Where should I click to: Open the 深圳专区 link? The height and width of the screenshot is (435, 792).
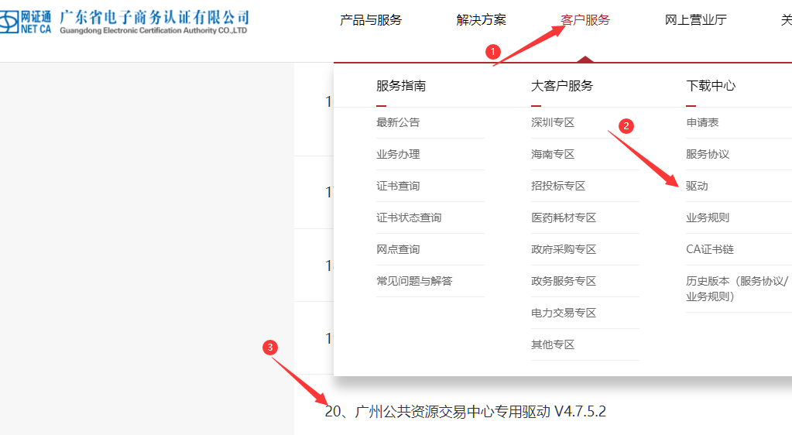[x=553, y=122]
